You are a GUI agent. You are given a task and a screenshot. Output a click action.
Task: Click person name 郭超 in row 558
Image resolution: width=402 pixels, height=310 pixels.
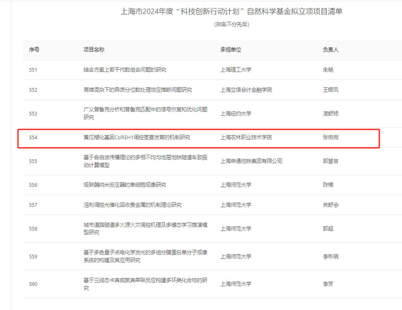coord(328,229)
